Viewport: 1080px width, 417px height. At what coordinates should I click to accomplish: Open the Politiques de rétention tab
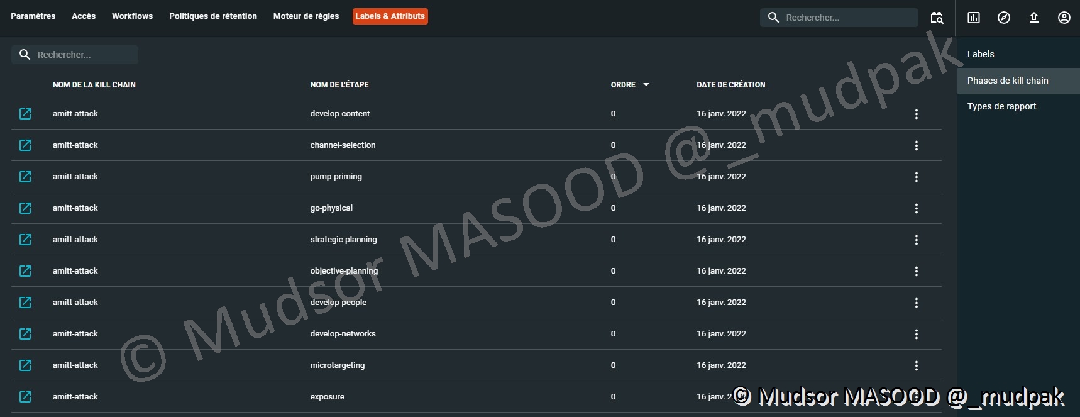[212, 16]
